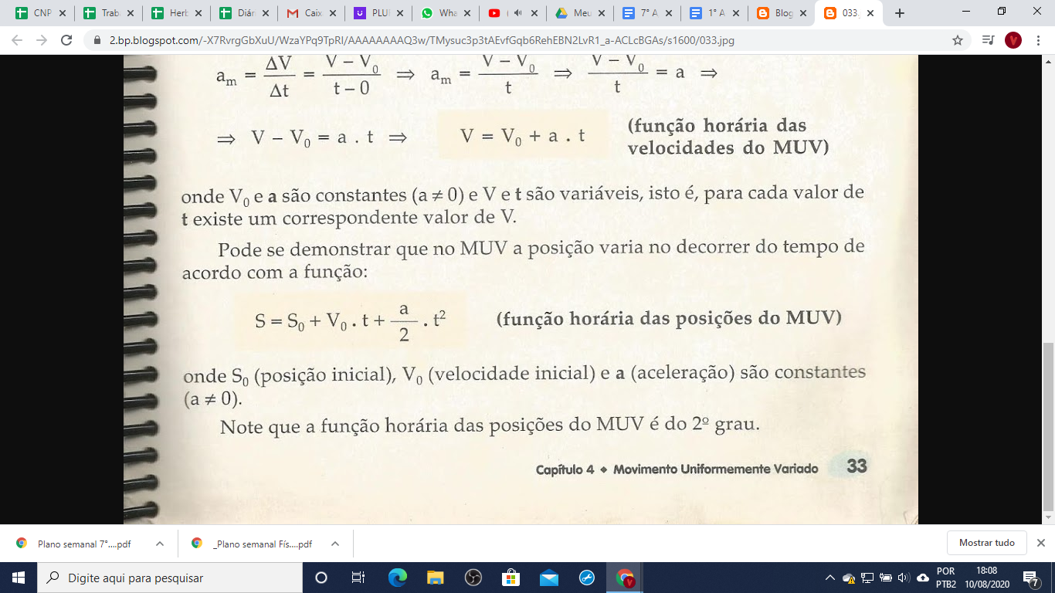Image resolution: width=1055 pixels, height=593 pixels.
Task: Go forward with the forward arrow
Action: coord(42,40)
